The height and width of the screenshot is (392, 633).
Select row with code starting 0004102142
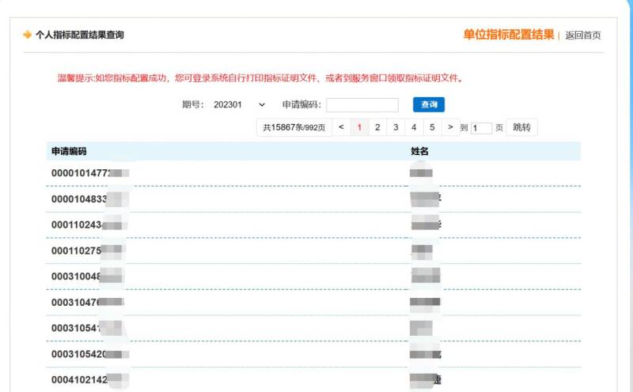click(313, 379)
